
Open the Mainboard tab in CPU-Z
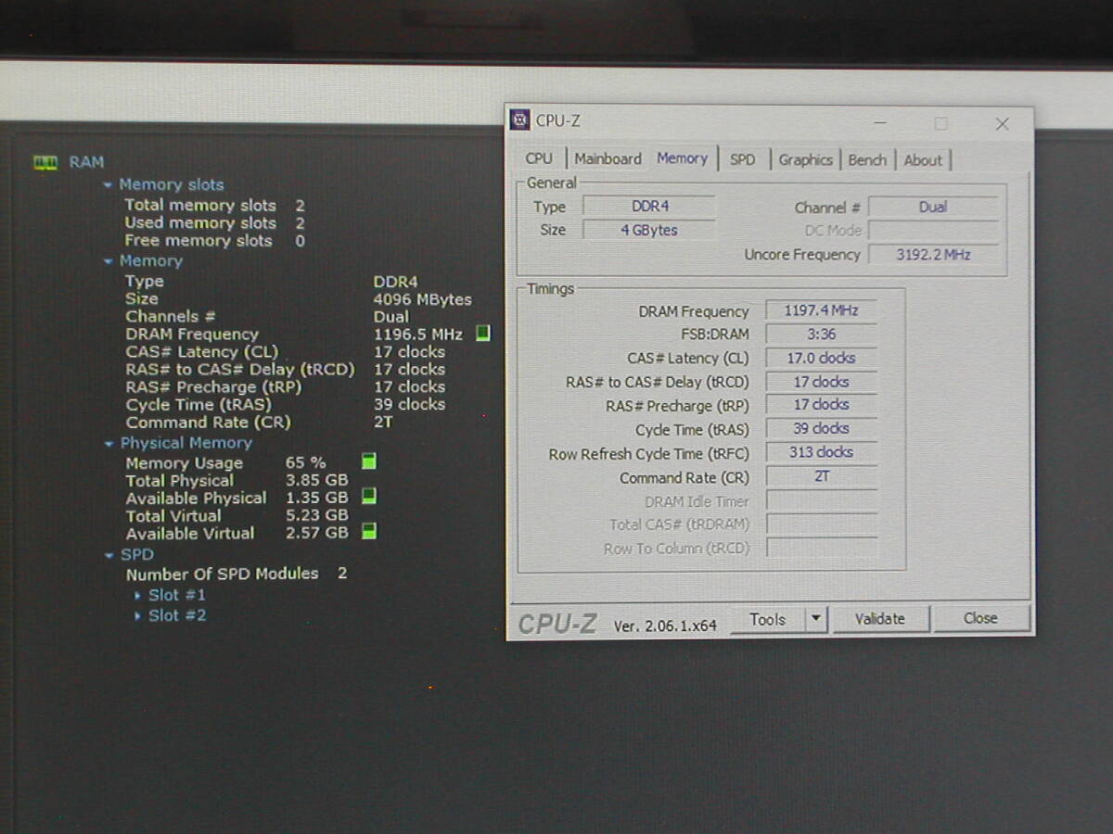pos(608,159)
